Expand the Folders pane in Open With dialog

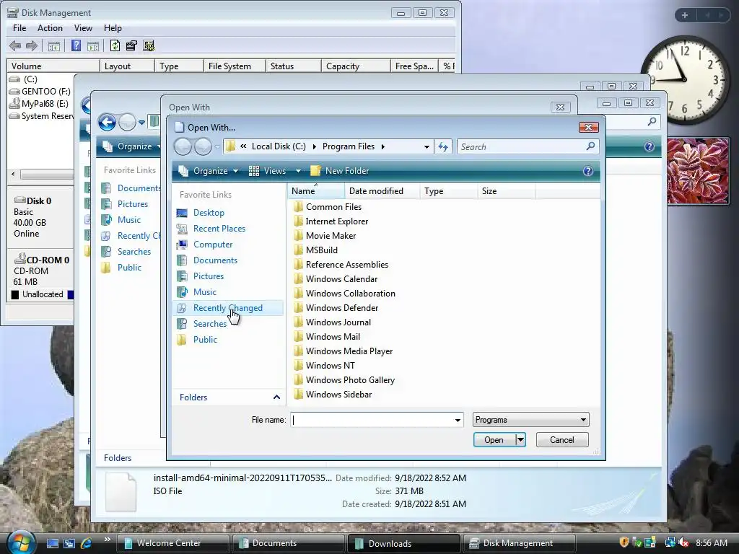(x=276, y=397)
